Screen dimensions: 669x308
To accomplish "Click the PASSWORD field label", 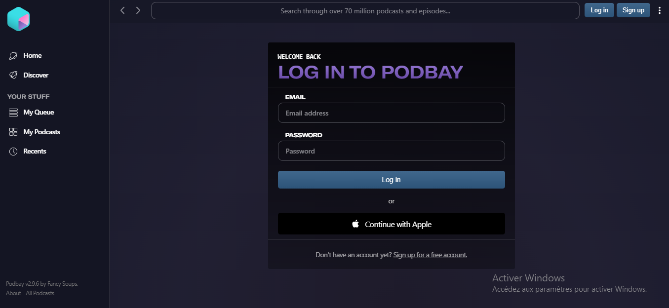I will pyautogui.click(x=304, y=135).
